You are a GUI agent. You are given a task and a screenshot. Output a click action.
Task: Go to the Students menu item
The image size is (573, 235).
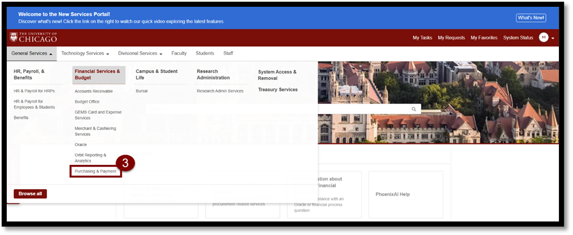(204, 53)
